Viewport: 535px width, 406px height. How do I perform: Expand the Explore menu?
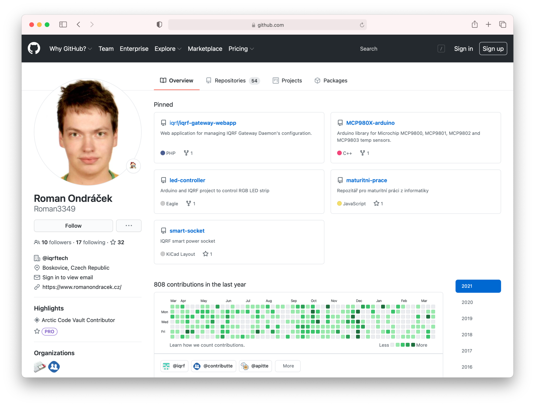point(168,49)
